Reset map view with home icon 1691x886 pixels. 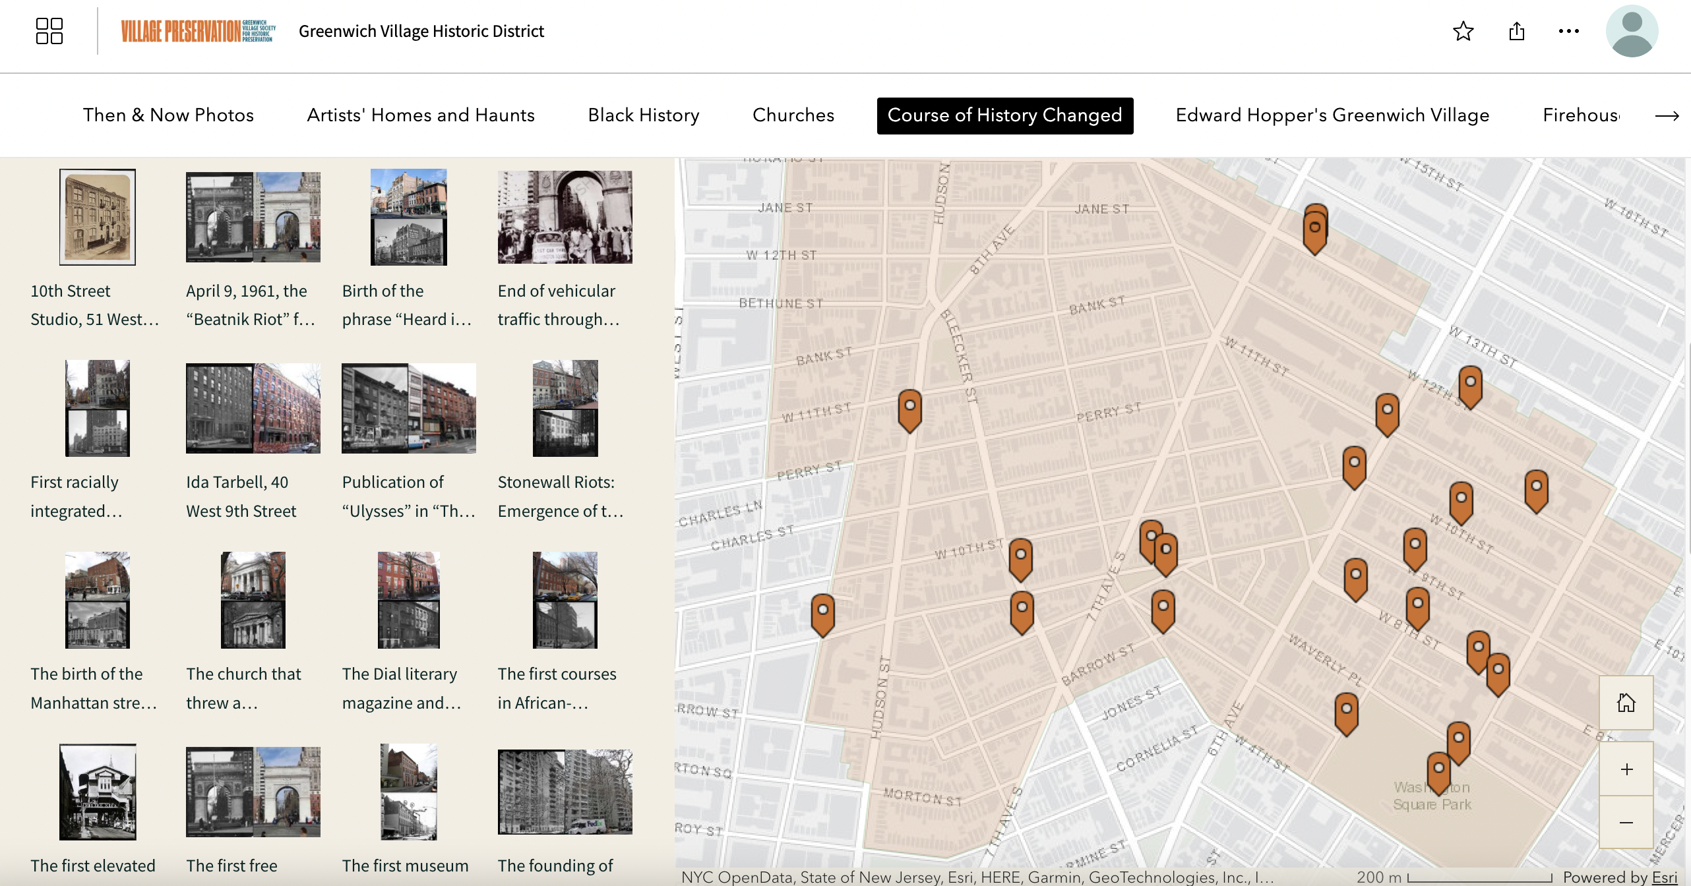[x=1626, y=703]
